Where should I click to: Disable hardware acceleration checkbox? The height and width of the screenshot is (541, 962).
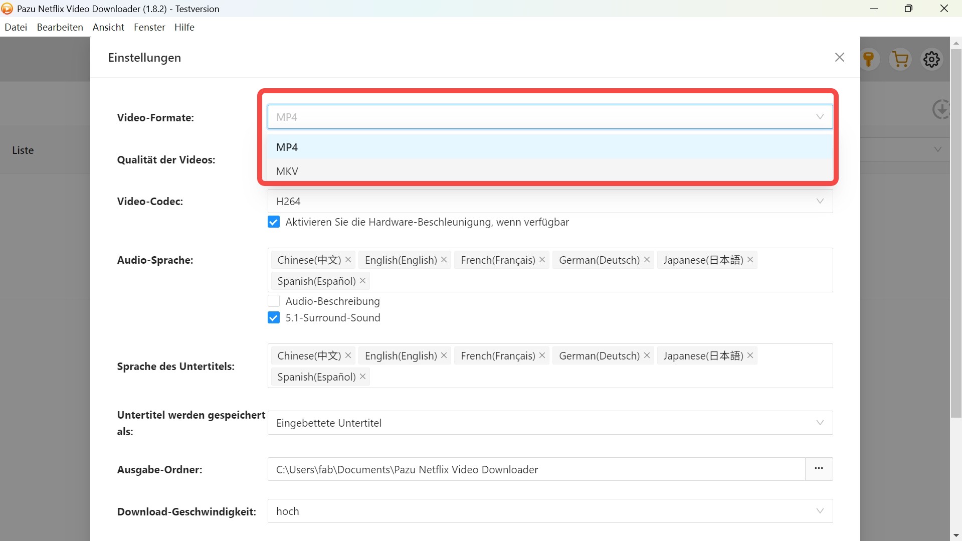coord(274,222)
